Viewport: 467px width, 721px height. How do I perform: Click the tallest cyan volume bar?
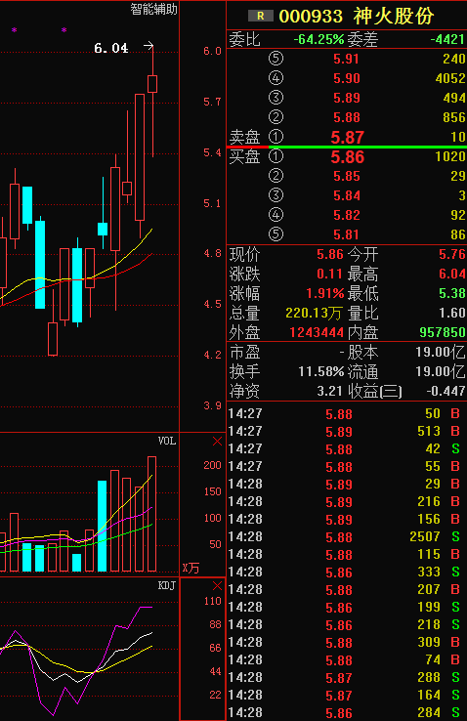point(102,526)
